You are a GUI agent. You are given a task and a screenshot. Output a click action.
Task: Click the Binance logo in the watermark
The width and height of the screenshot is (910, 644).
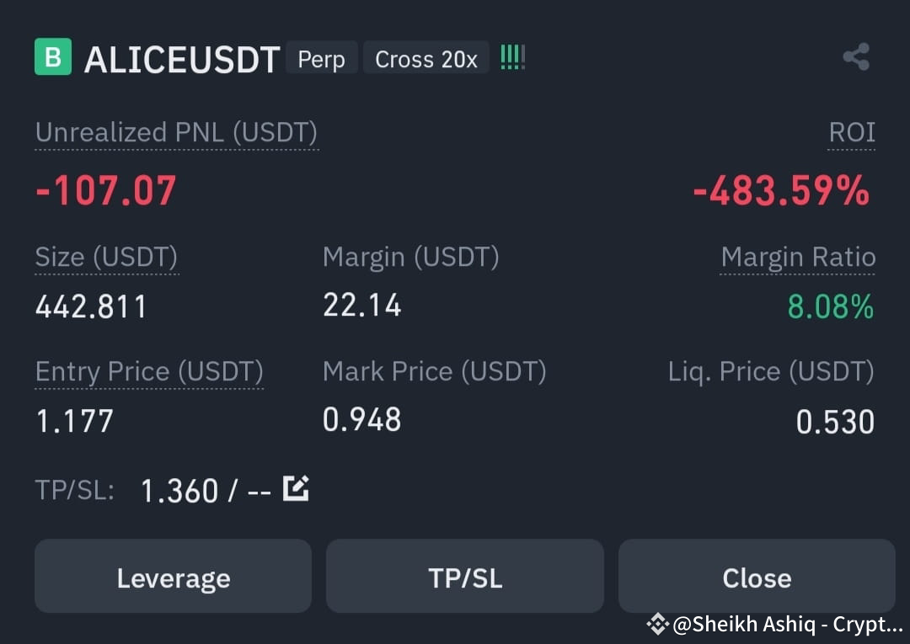657,625
